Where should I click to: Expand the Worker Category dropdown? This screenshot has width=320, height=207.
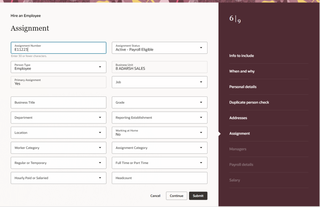[x=58, y=148]
